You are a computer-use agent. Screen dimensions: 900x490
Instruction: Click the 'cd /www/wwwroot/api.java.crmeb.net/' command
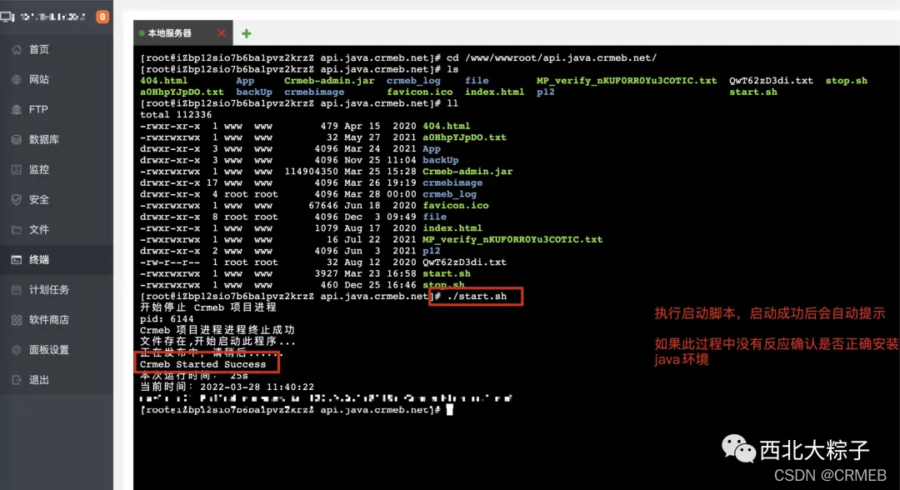pyautogui.click(x=552, y=58)
